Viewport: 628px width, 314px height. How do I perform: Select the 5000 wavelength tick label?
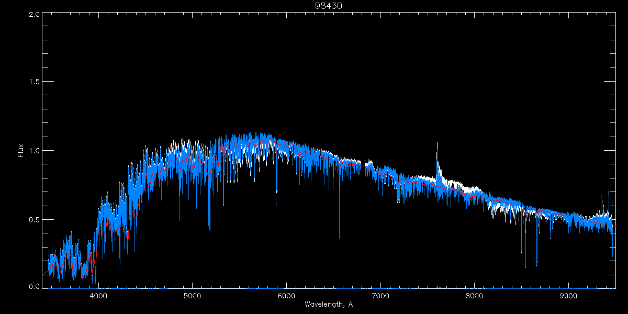pos(192,295)
